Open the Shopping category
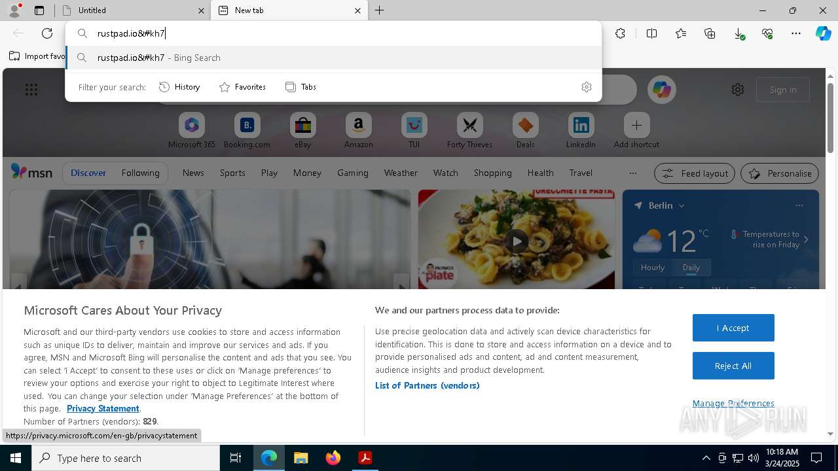 point(493,173)
